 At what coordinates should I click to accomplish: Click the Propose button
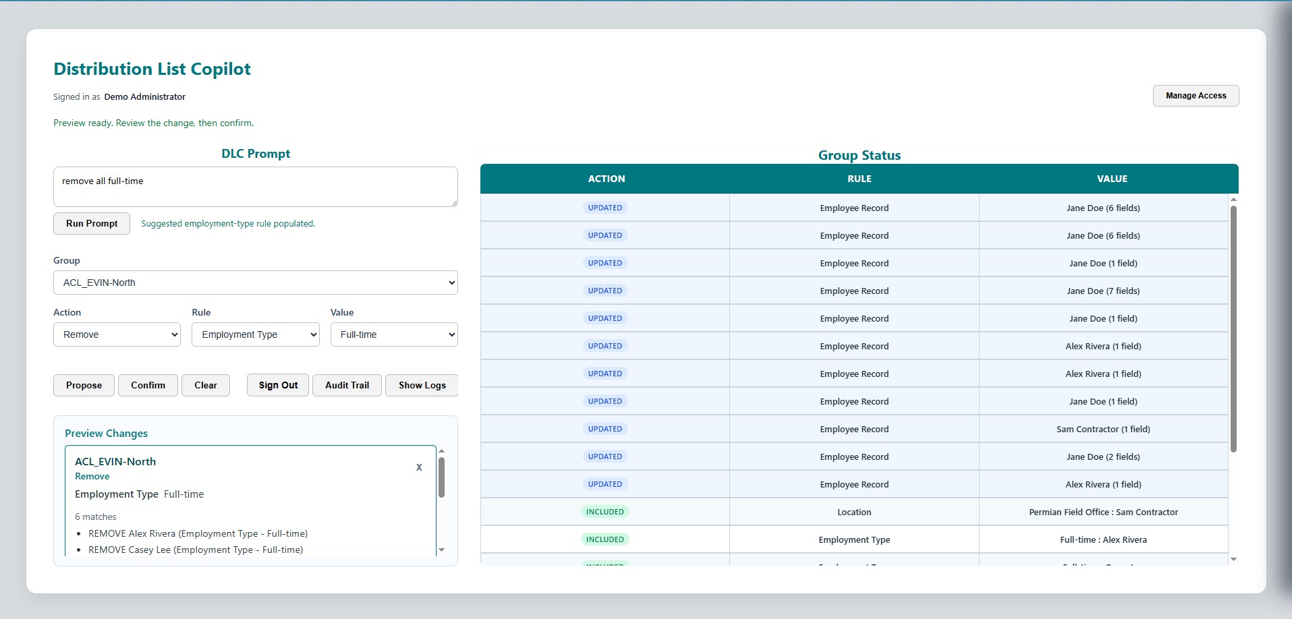click(x=83, y=384)
